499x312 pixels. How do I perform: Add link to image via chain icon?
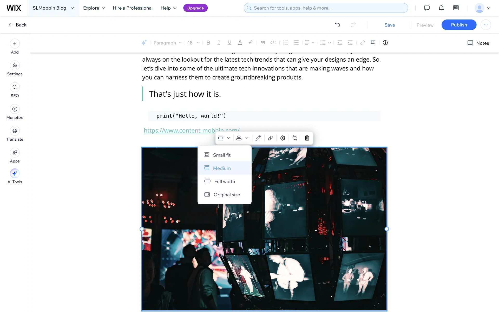click(270, 138)
